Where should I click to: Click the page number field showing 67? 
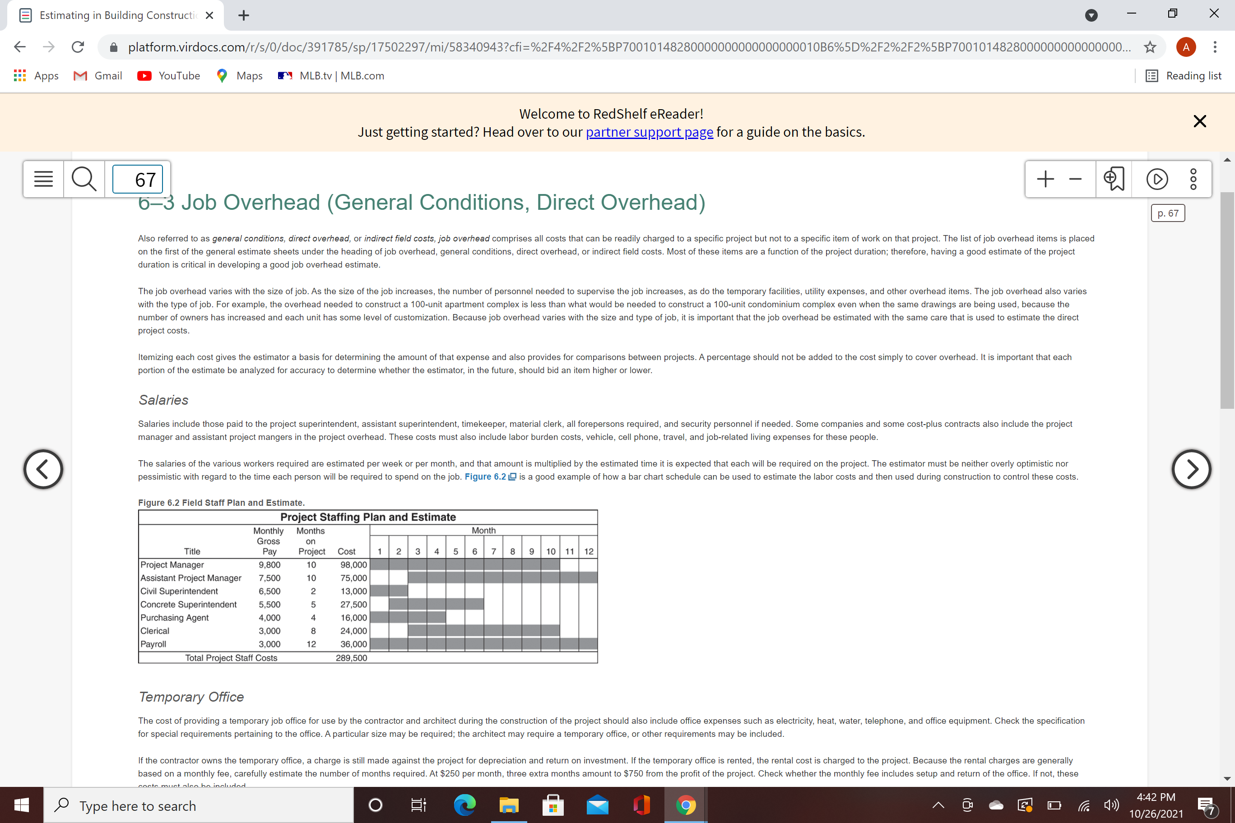coord(138,179)
